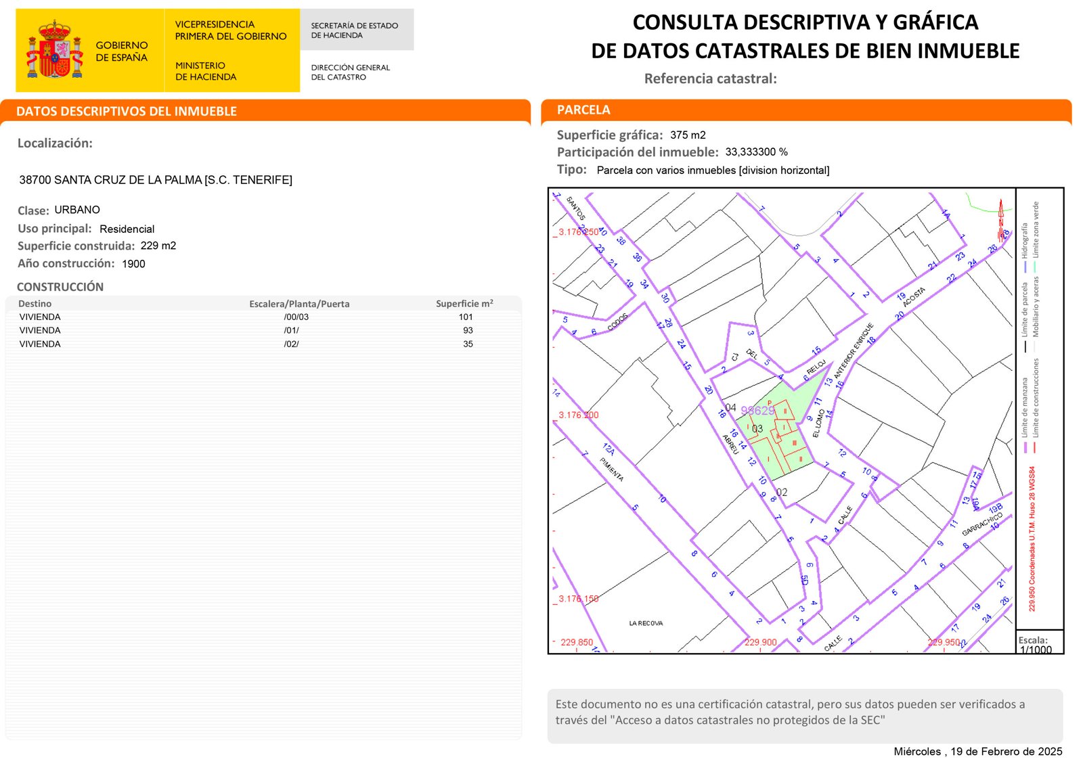The height and width of the screenshot is (770, 1083).
Task: Click the 229.850 coordinate label
Action: pos(577,642)
